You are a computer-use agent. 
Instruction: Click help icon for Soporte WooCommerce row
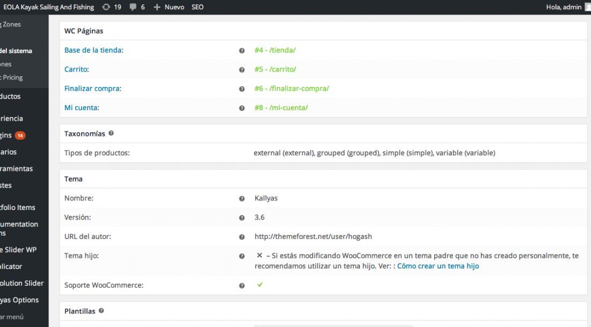[x=242, y=286]
